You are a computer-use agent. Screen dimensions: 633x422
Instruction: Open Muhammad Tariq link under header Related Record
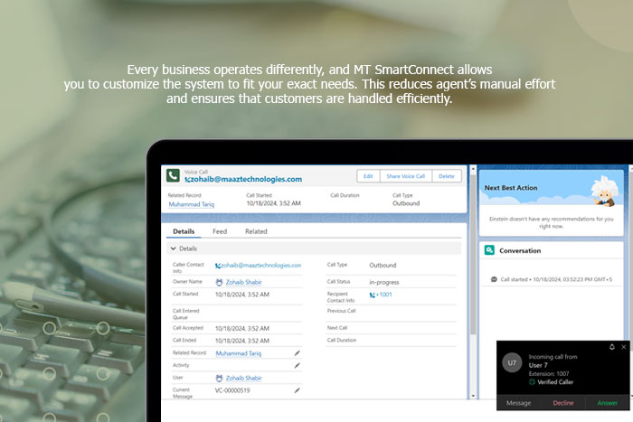192,204
